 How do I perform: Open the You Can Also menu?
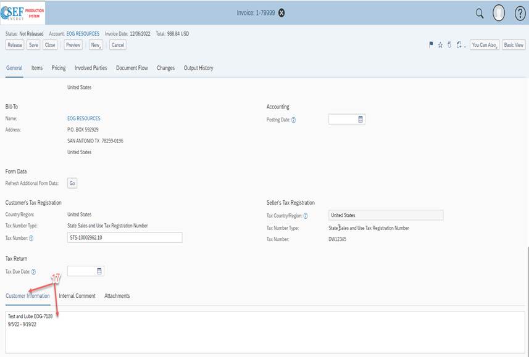tap(485, 44)
